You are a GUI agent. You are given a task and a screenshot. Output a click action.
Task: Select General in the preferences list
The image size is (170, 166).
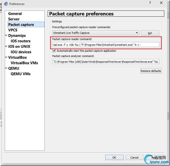pos(15,14)
